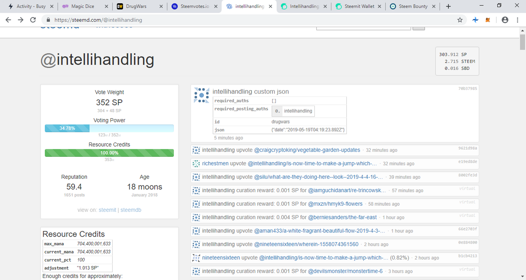Click the avatar of the custom json entry
This screenshot has height=280, width=526.
click(201, 95)
